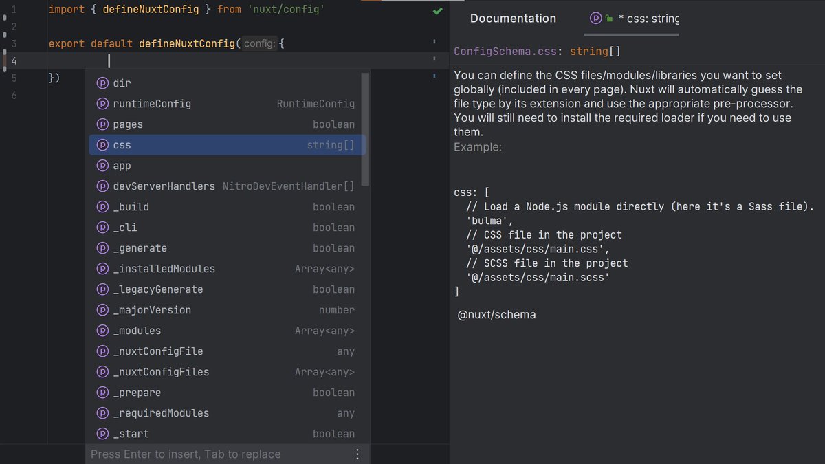Viewport: 825px width, 464px height.
Task: Switch to the Documentation tab
Action: (x=513, y=19)
